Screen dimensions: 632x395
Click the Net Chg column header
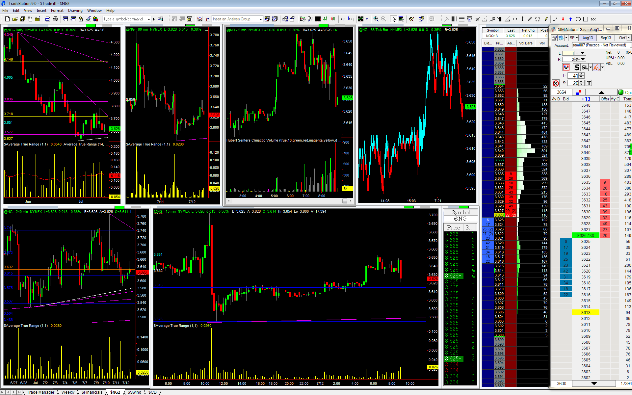(x=528, y=30)
